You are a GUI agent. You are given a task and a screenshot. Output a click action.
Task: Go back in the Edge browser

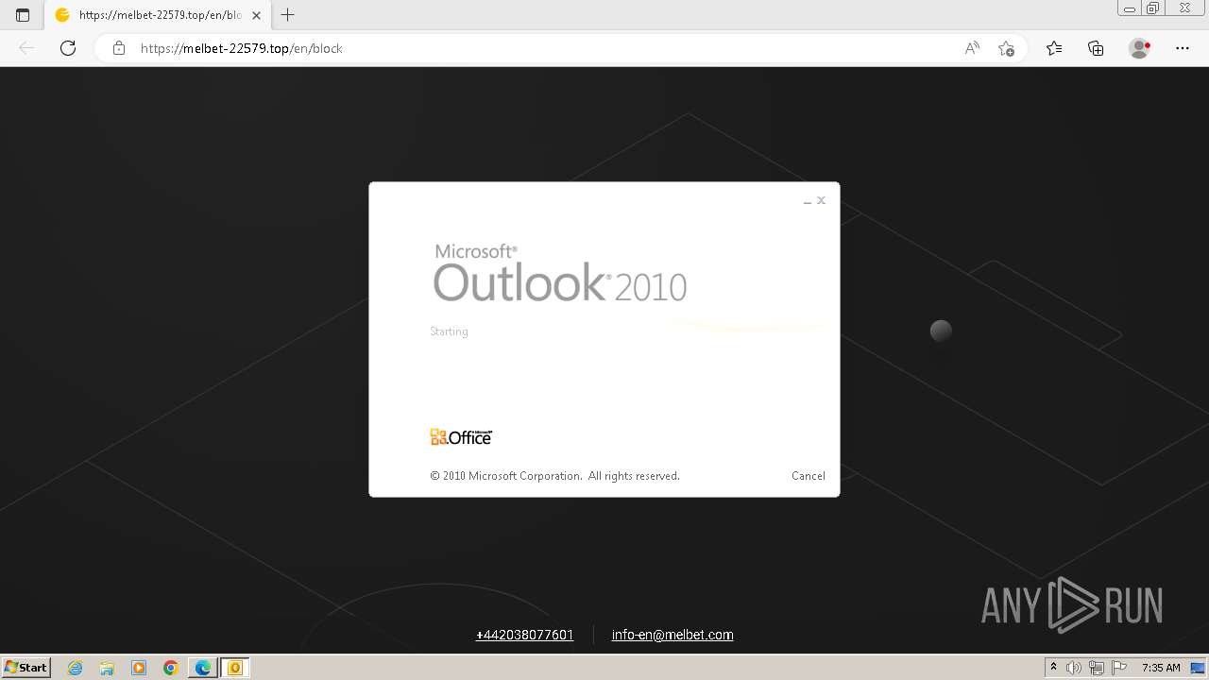(26, 48)
